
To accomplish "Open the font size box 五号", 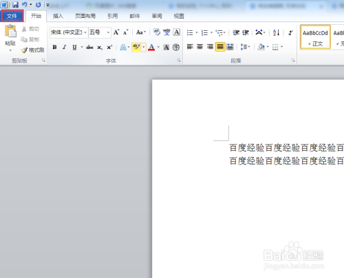I will pos(100,32).
